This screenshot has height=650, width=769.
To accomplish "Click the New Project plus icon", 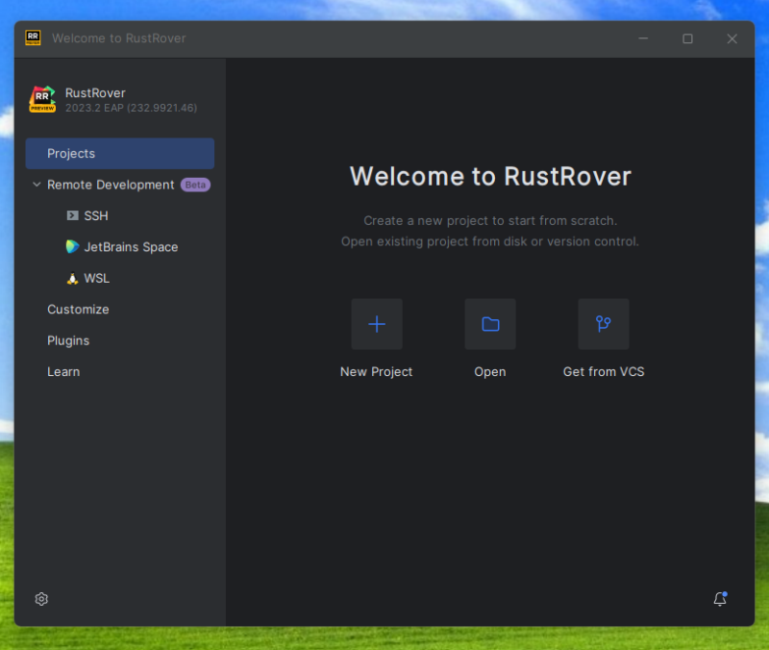I will click(377, 324).
